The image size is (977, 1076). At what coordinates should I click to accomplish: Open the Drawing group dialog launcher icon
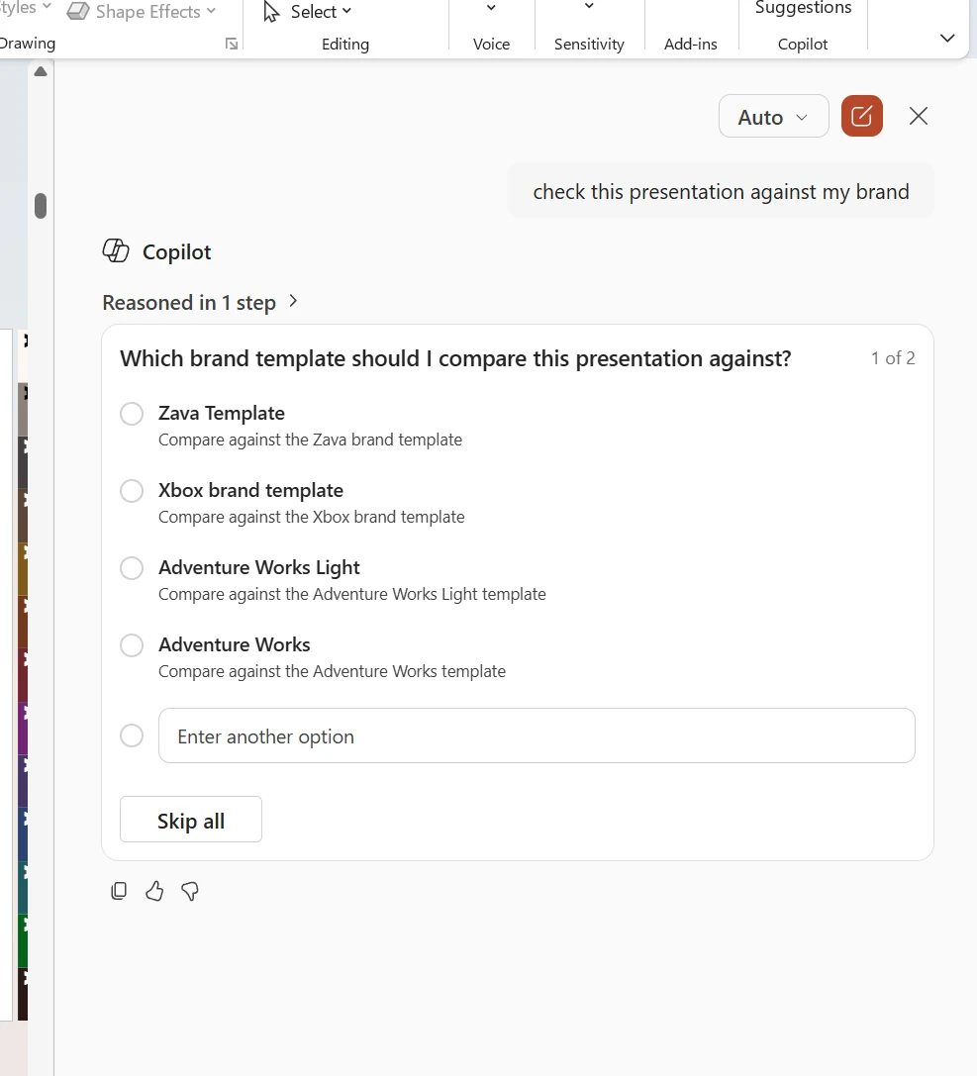pyautogui.click(x=232, y=44)
